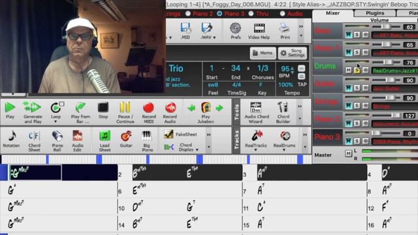The height and width of the screenshot is (235, 418).
Task: Go to previous jukebox song arrow
Action: [191, 108]
